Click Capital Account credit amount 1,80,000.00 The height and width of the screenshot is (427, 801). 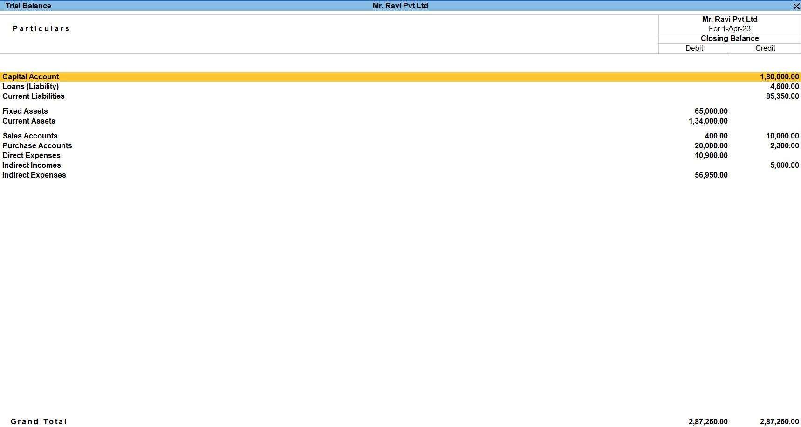coord(779,77)
